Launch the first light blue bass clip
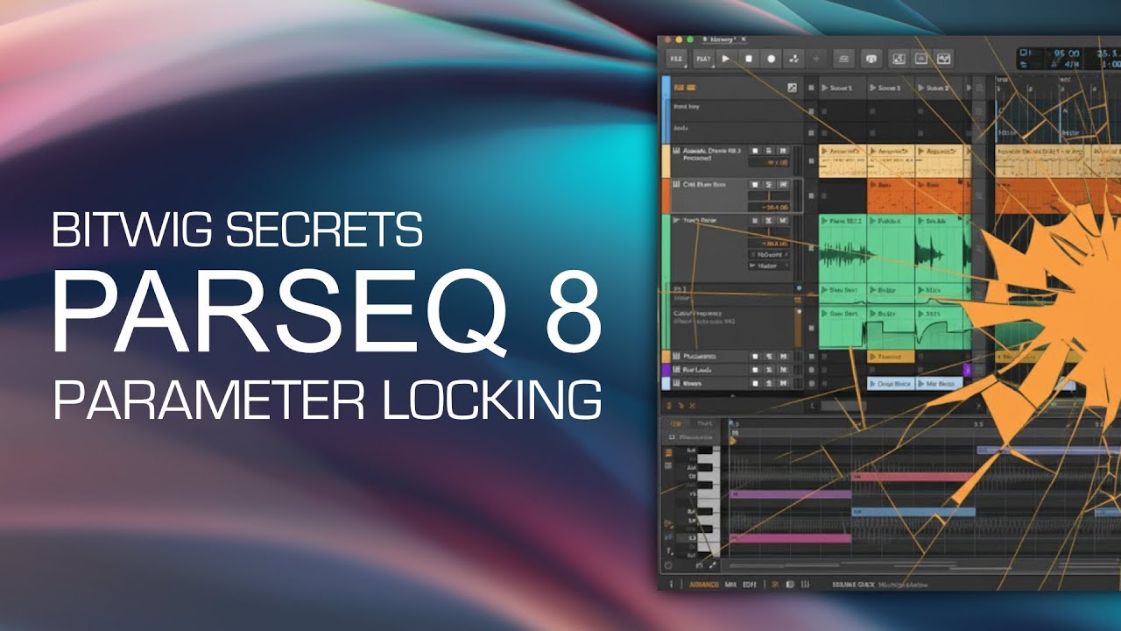The width and height of the screenshot is (1121, 631). pos(873,384)
